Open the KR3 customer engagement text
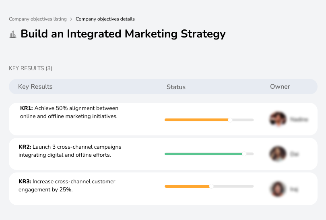 pyautogui.click(x=67, y=185)
